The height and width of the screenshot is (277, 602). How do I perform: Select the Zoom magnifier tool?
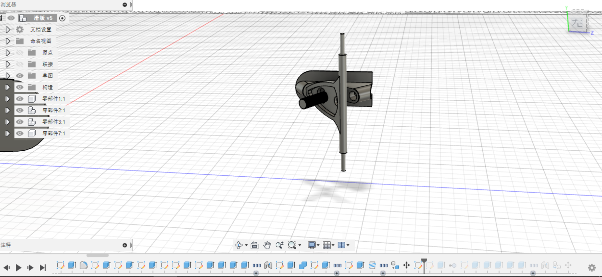pyautogui.click(x=279, y=245)
